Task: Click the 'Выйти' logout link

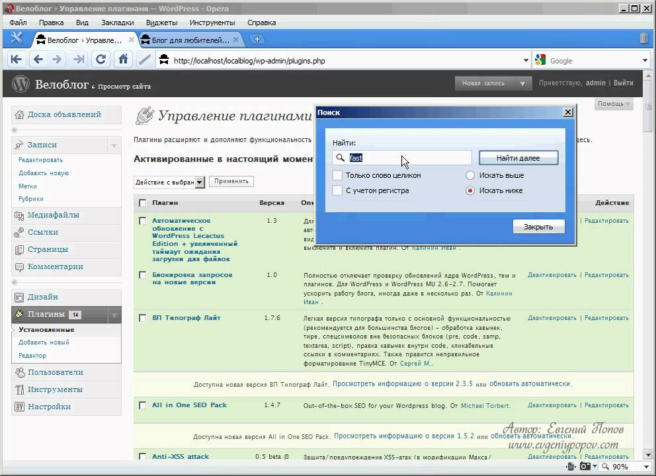Action: 623,83
